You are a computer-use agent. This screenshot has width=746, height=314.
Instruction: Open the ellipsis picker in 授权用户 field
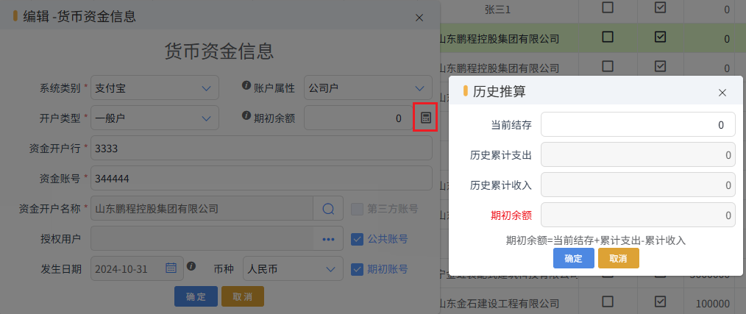[328, 239]
